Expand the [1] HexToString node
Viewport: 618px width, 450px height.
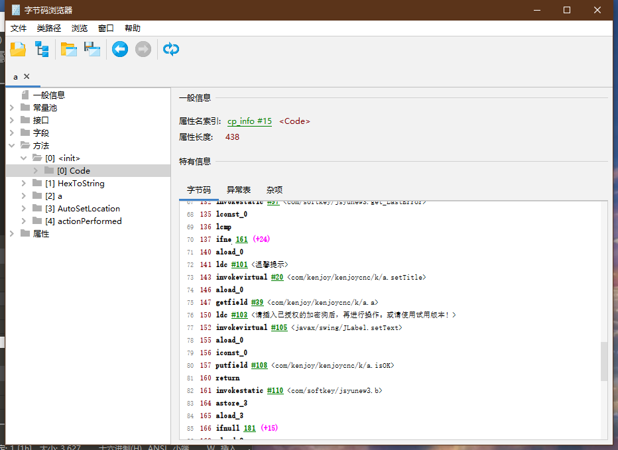pos(24,183)
